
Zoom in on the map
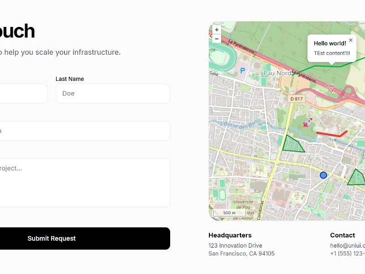(x=217, y=30)
